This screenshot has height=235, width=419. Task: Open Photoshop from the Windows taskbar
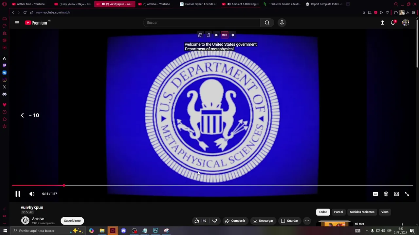pyautogui.click(x=155, y=231)
